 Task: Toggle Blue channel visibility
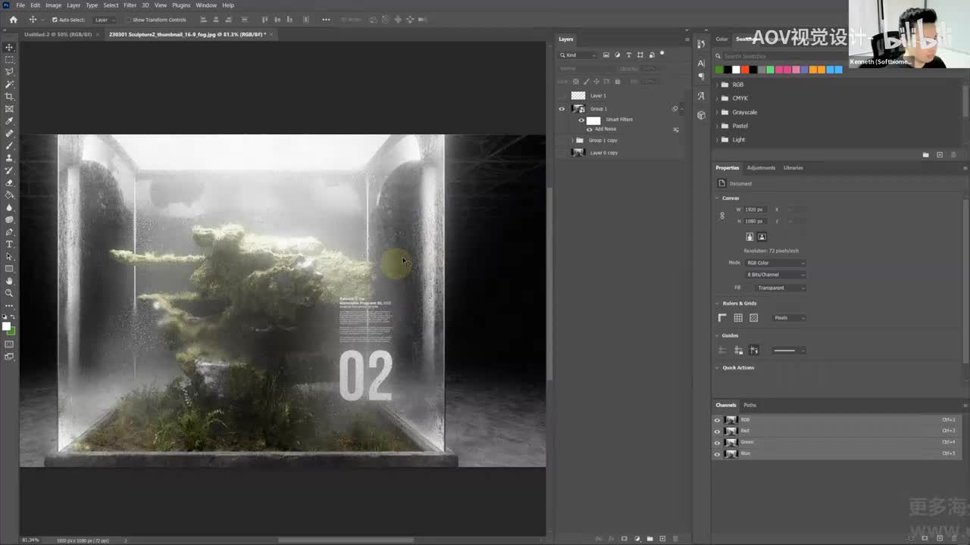point(718,453)
